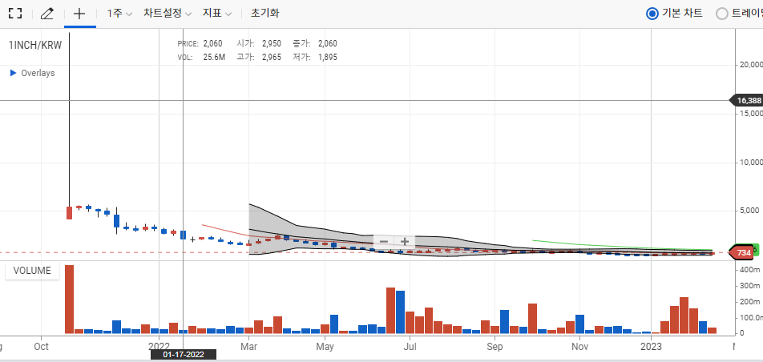Zoom in with the plus button
This screenshot has height=362, width=763.
[x=405, y=241]
